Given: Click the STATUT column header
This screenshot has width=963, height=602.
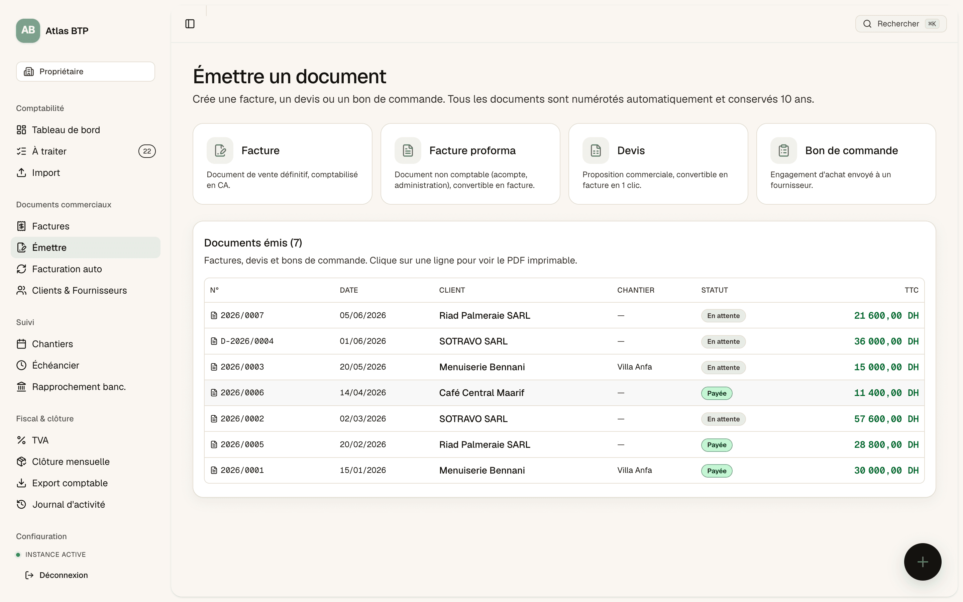Looking at the screenshot, I should (714, 290).
